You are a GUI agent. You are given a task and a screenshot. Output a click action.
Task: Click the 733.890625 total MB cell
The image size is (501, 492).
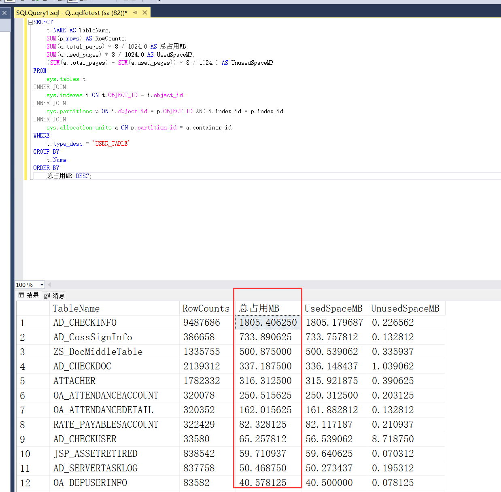pos(268,337)
